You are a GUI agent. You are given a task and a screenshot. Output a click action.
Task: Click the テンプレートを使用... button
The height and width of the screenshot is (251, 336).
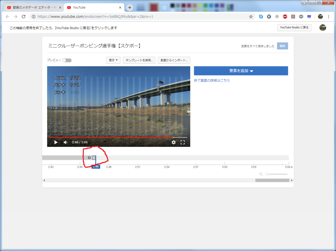pos(139,60)
